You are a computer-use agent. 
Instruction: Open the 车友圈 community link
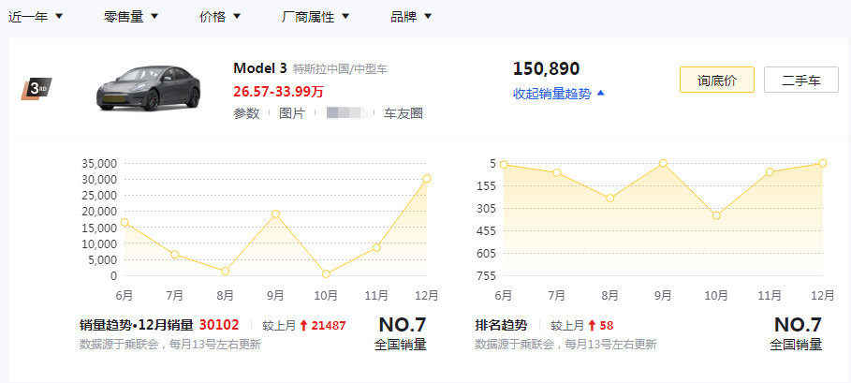tap(403, 113)
